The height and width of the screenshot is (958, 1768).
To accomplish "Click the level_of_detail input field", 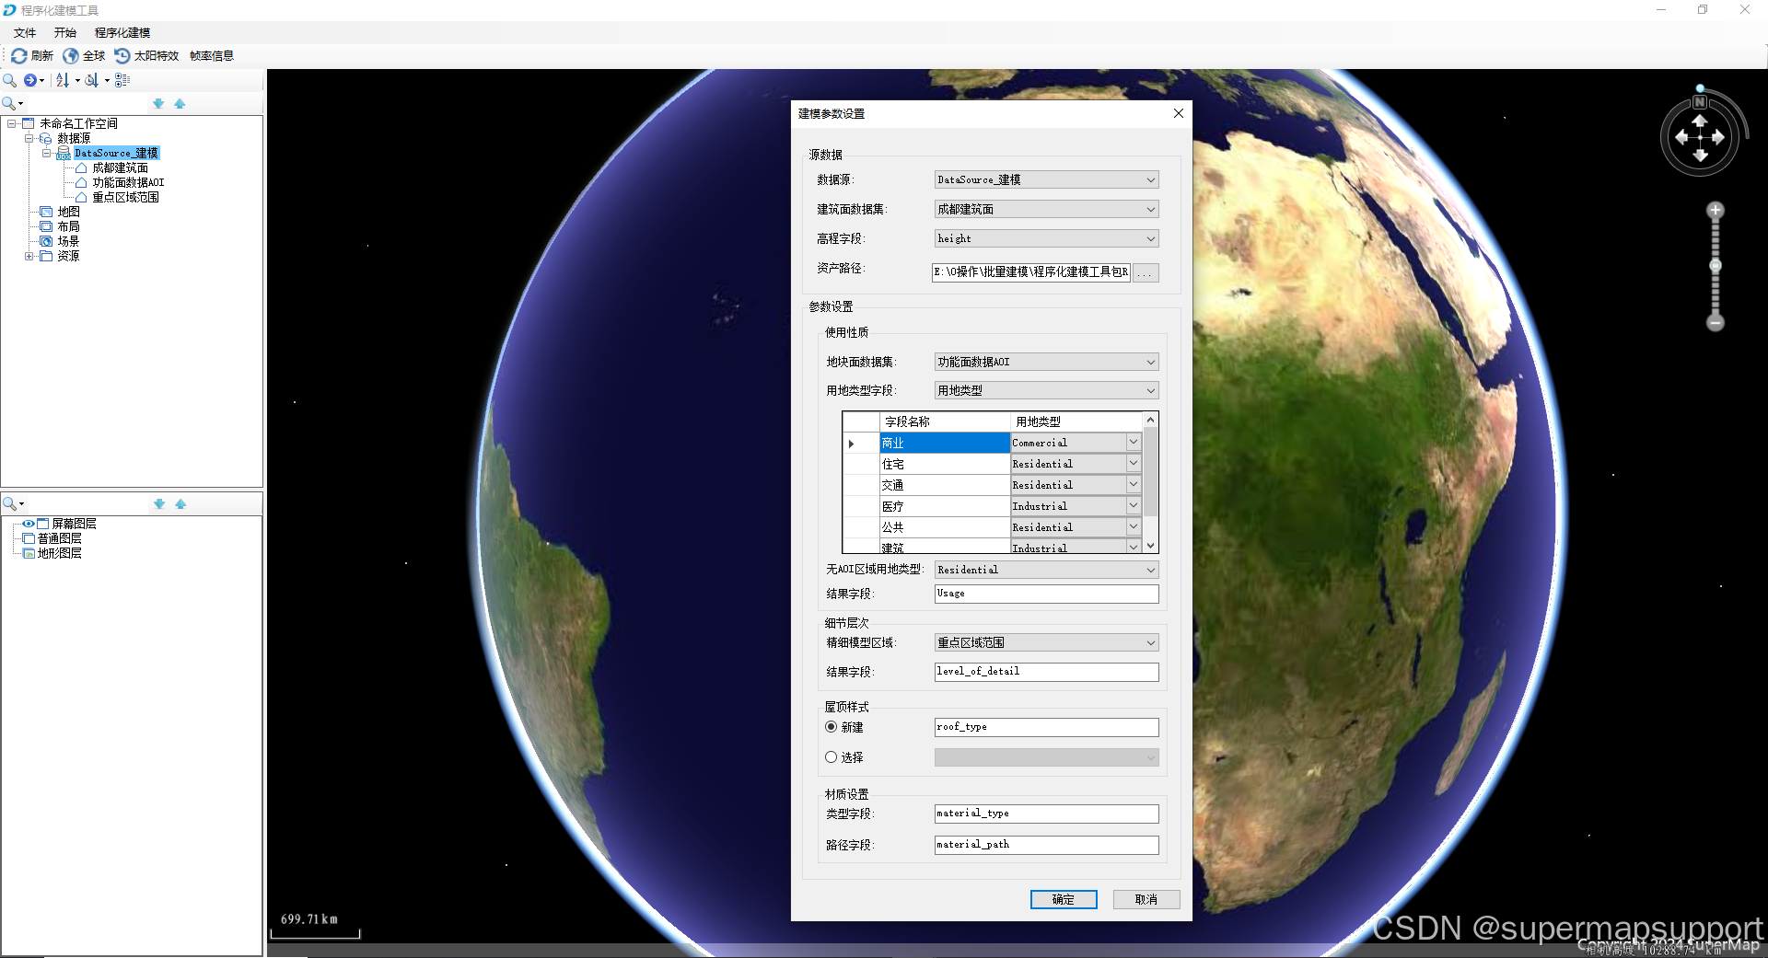I will point(1046,672).
